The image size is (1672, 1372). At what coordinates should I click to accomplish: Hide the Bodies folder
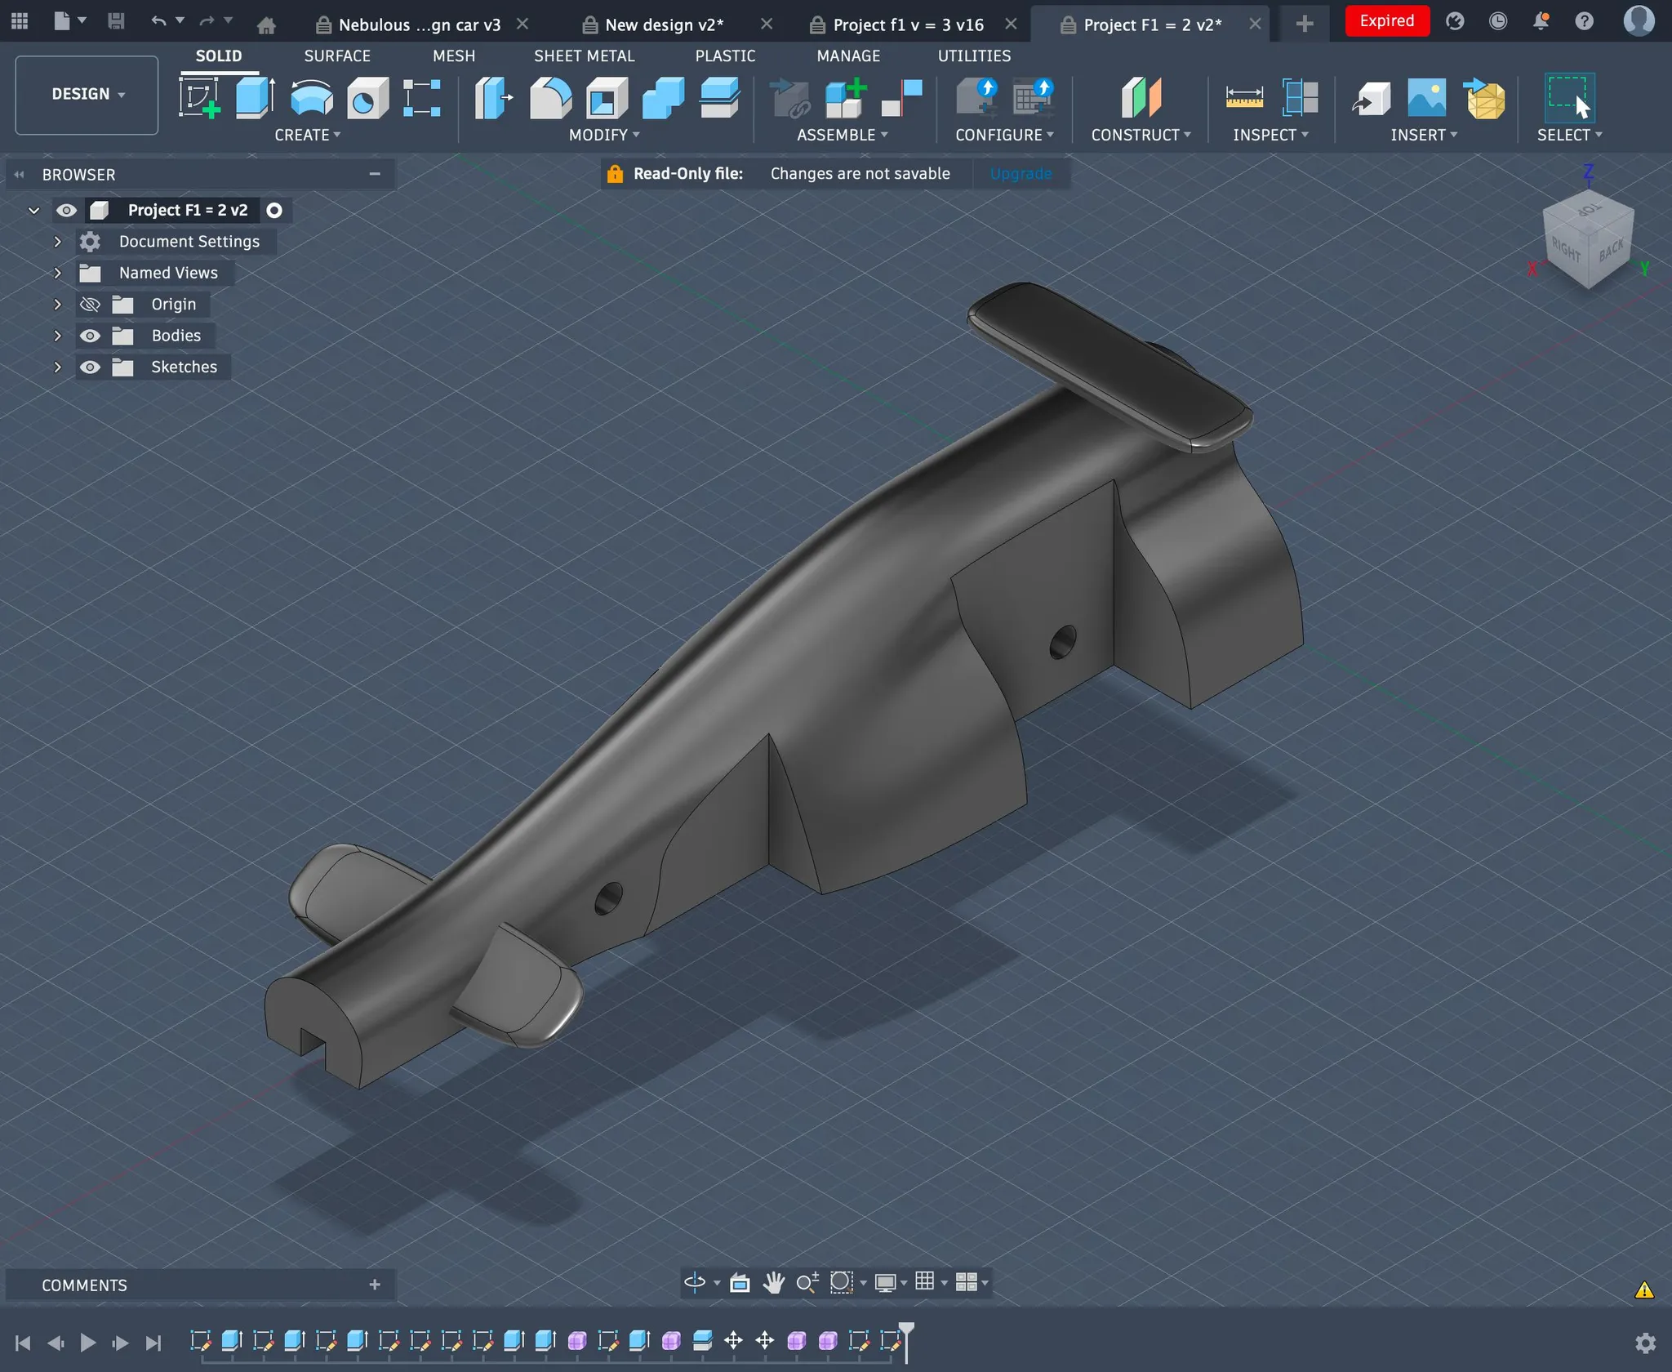click(90, 336)
